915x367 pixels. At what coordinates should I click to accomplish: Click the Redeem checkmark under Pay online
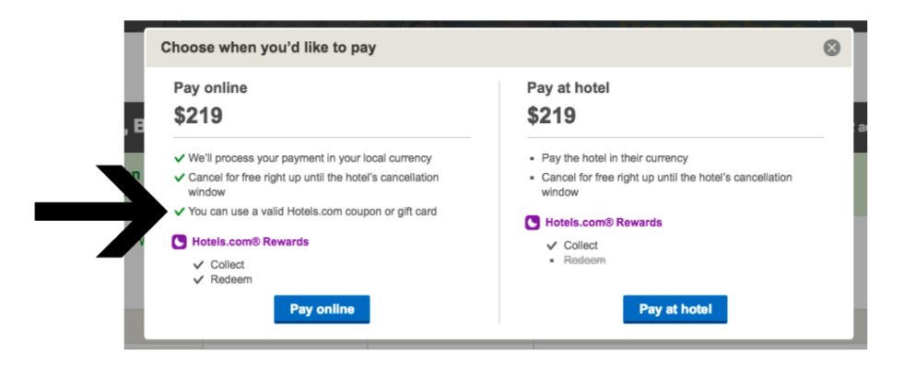(198, 281)
